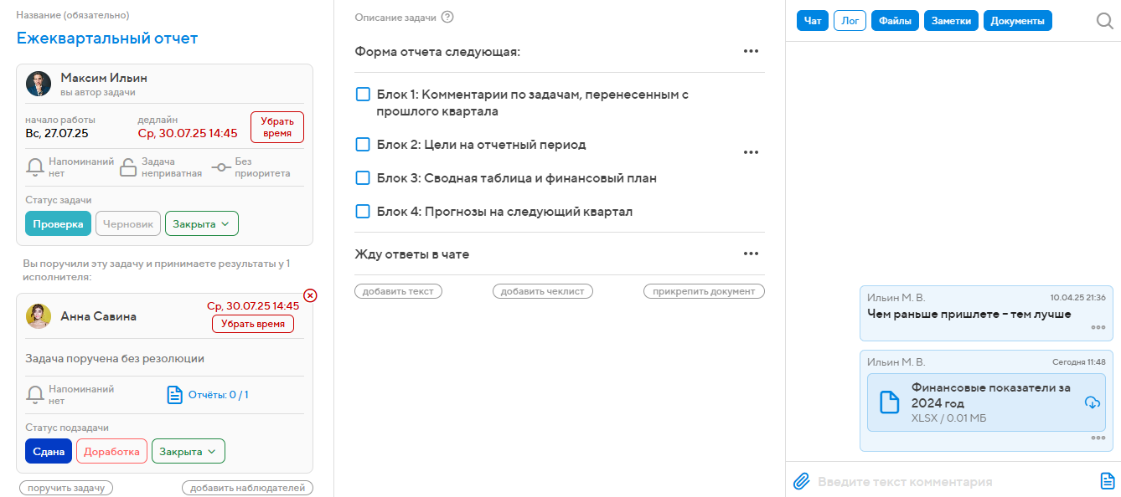Image resolution: width=1121 pixels, height=497 pixels.
Task: Open options for Чем раньше пришлете message
Action: 1098,328
